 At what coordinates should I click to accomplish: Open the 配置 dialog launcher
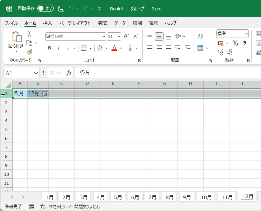pyautogui.click(x=210, y=61)
